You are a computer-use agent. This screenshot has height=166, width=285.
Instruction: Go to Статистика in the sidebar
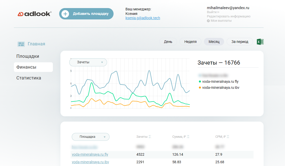pos(29,78)
